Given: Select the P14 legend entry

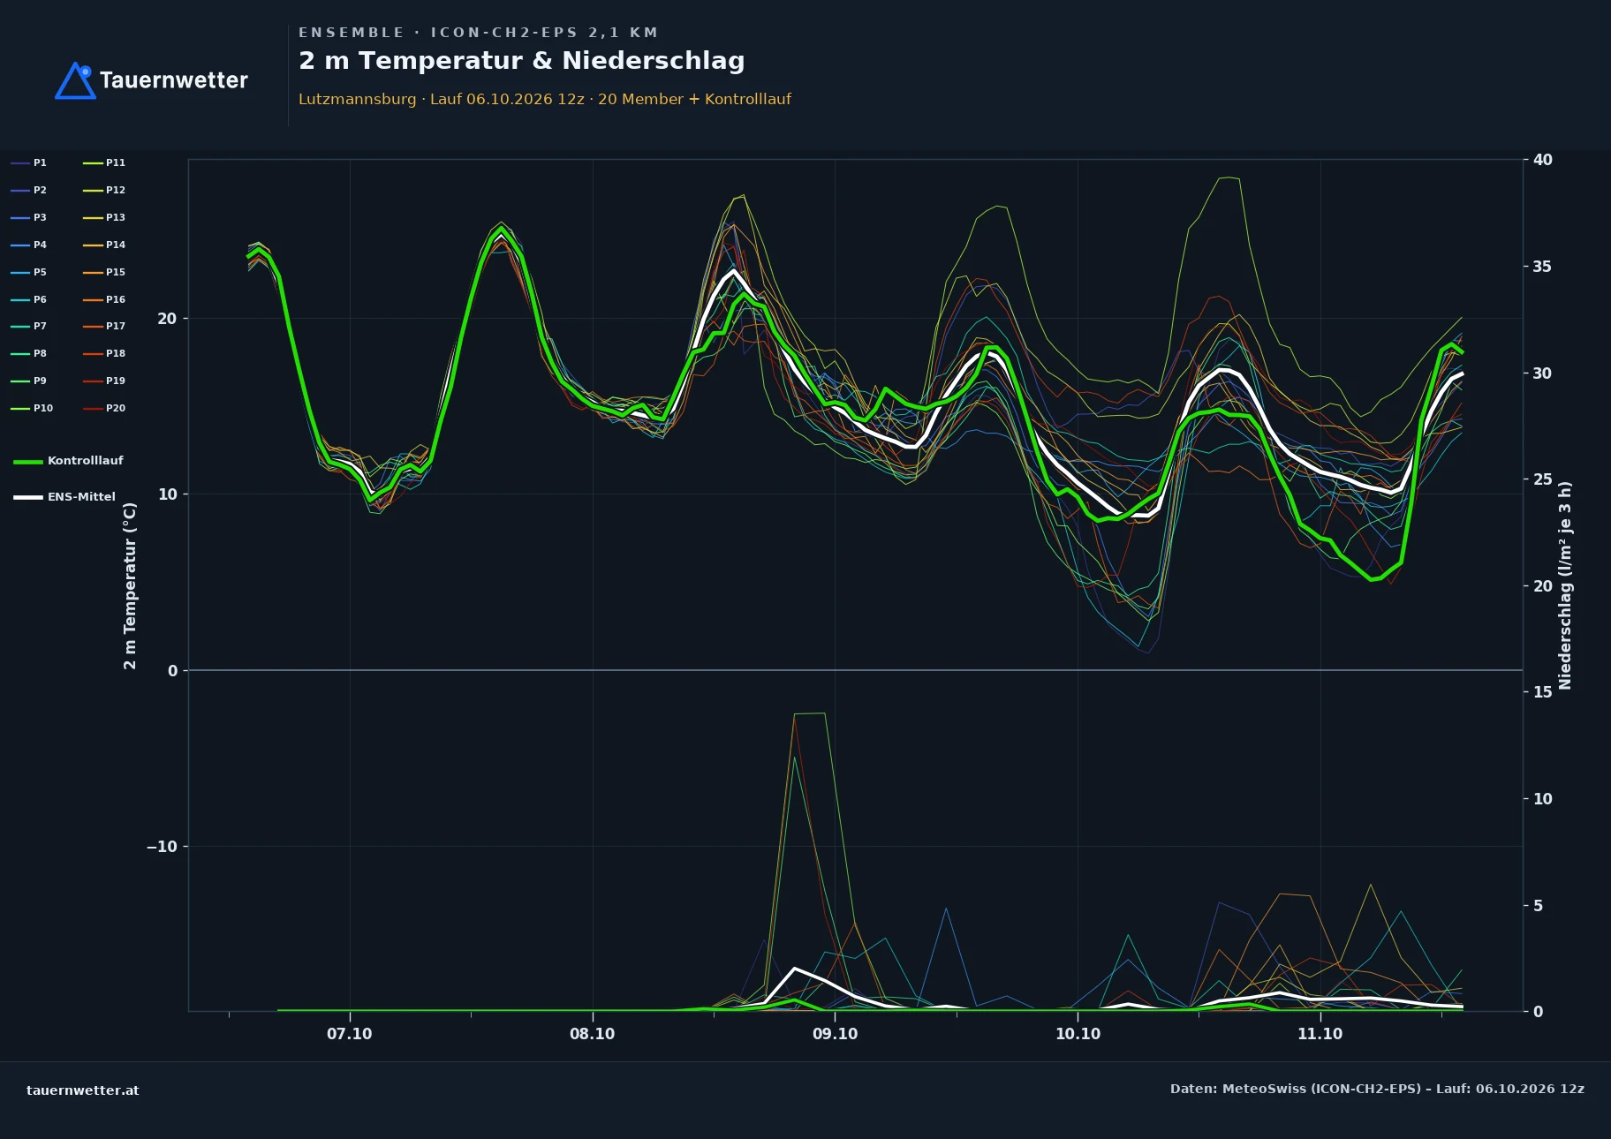Looking at the screenshot, I should click(x=104, y=245).
